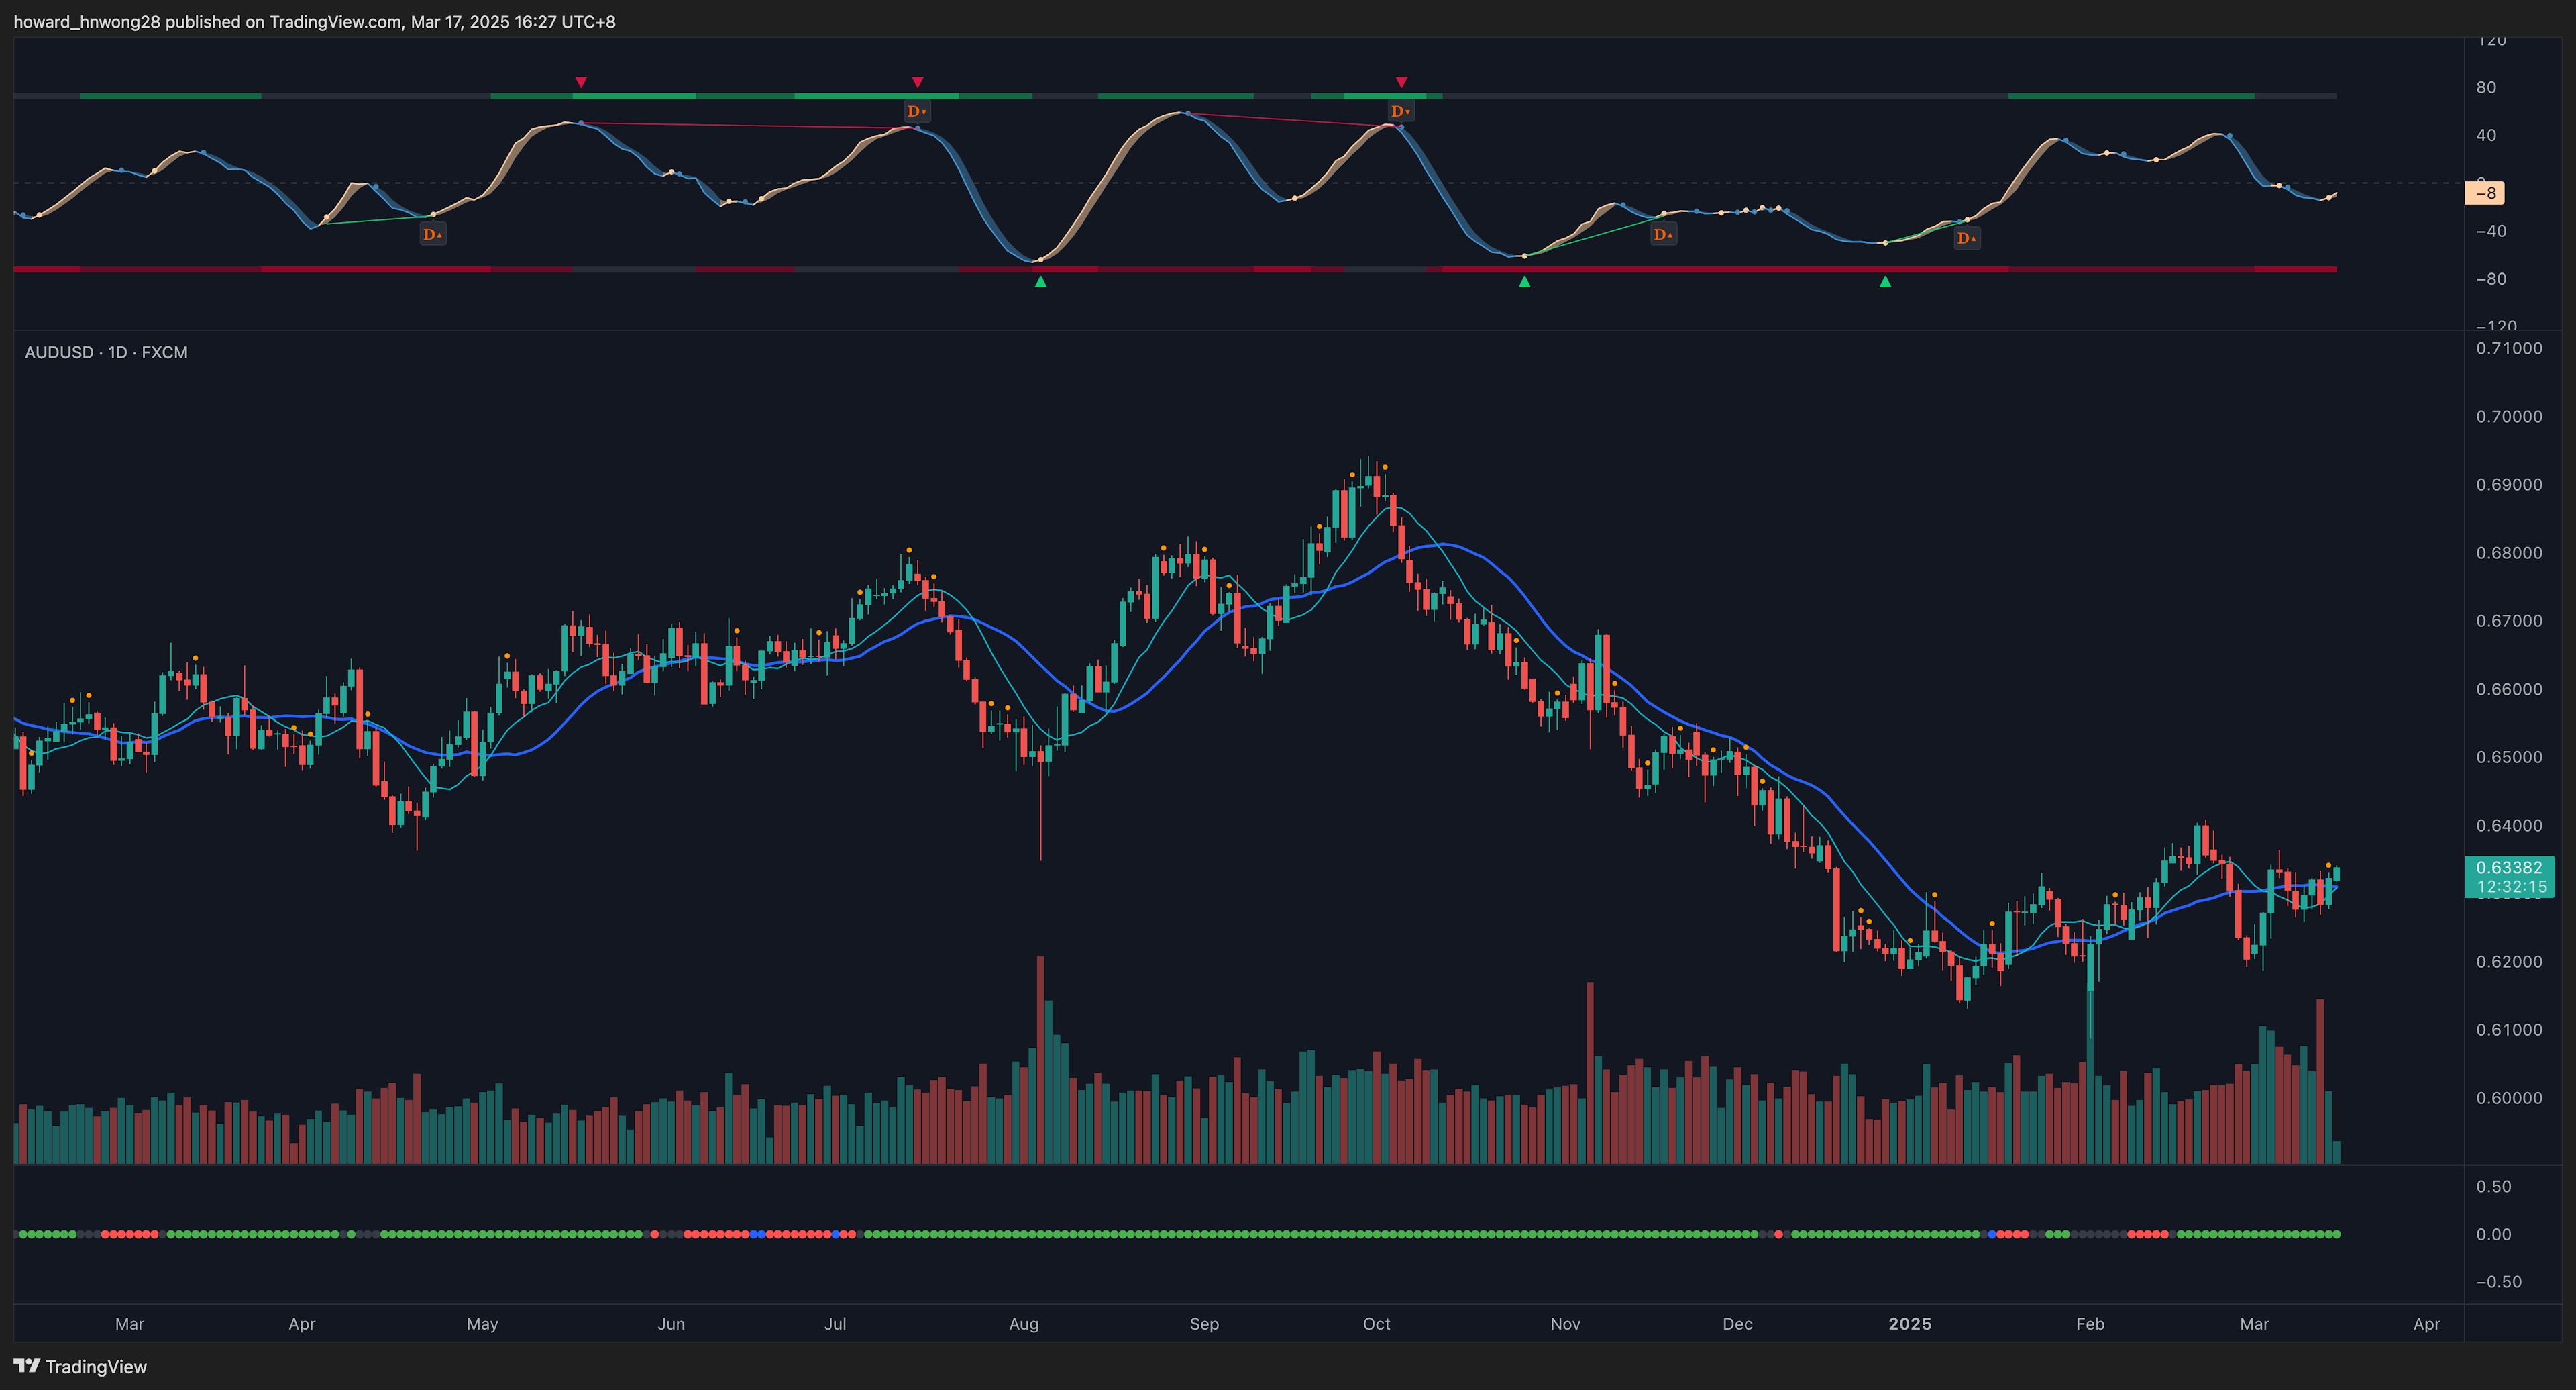This screenshot has width=2576, height=1390.
Task: Click the AUDUSD · 1D · FXCM symbol label
Action: point(106,352)
